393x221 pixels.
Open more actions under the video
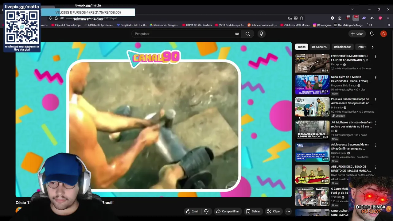point(288,211)
